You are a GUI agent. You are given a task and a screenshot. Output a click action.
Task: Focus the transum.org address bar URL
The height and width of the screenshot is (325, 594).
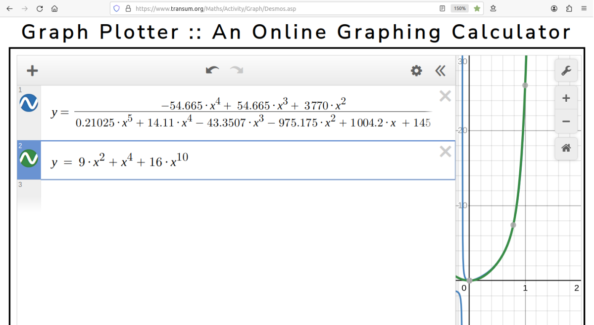(x=216, y=8)
